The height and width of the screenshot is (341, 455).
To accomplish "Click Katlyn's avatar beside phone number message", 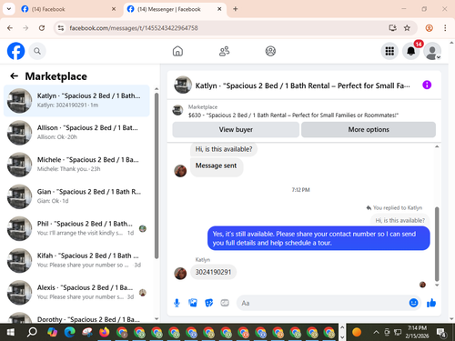I will pyautogui.click(x=180, y=274).
